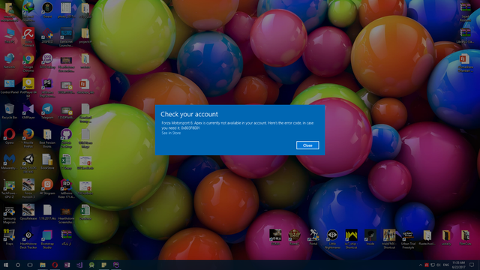480x270 pixels.
Task: Launch Bootstrap Studio from desktop
Action: click(x=47, y=239)
